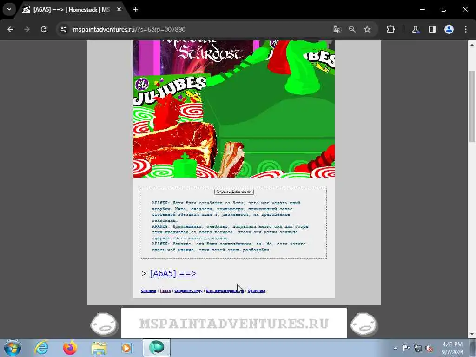Launch Internet Explorer from taskbar
The height and width of the screenshot is (357, 476).
tap(41, 348)
